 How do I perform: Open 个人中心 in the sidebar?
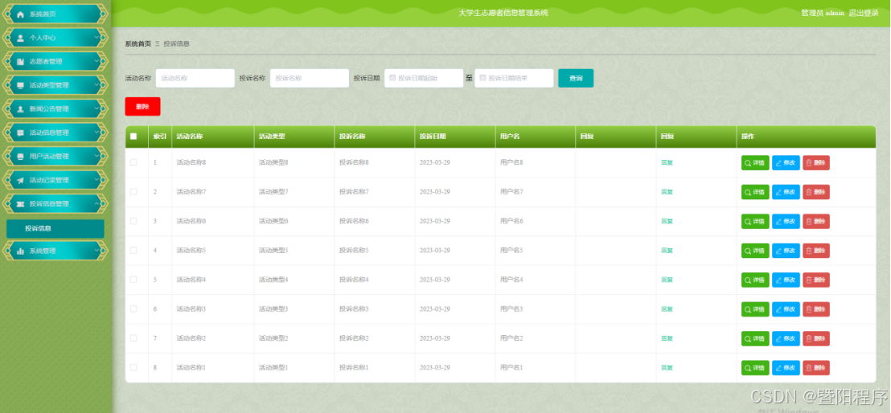click(x=55, y=38)
